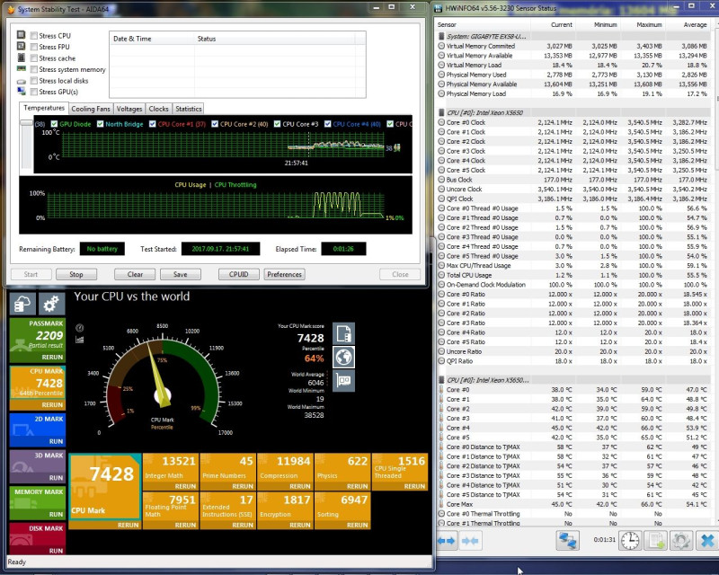
Task: Click the Stress FPU chip icon
Action: click(x=21, y=46)
